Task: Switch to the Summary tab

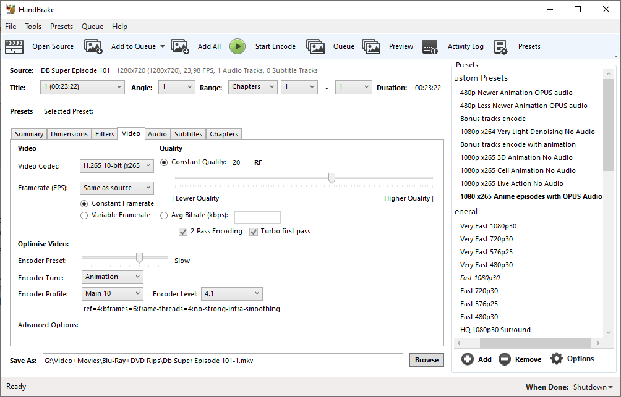Action: (x=29, y=134)
